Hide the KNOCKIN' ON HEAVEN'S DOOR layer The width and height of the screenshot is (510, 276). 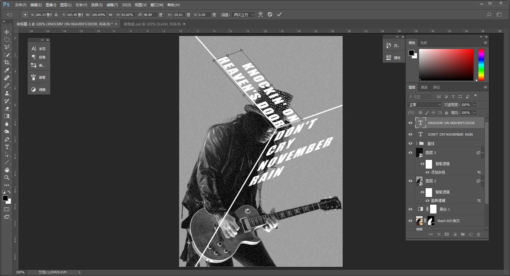410,123
